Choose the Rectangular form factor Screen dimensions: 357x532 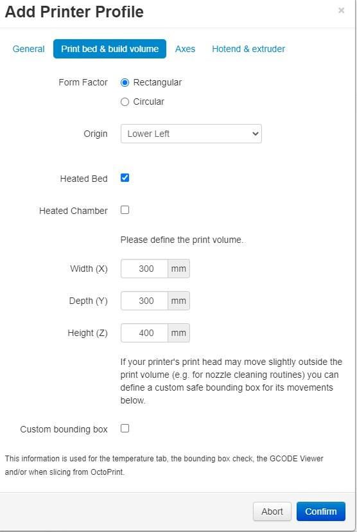[125, 82]
